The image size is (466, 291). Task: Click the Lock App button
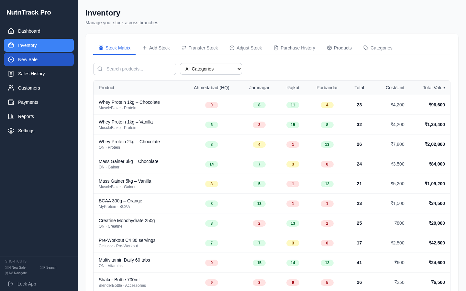tap(39, 284)
